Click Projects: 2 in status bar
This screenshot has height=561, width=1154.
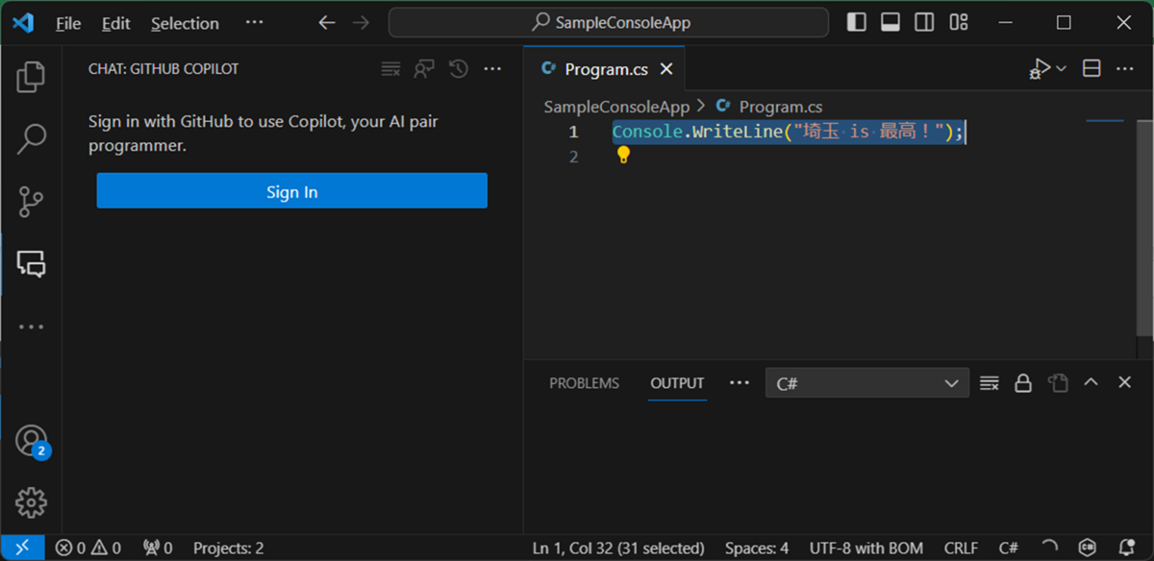(x=228, y=549)
